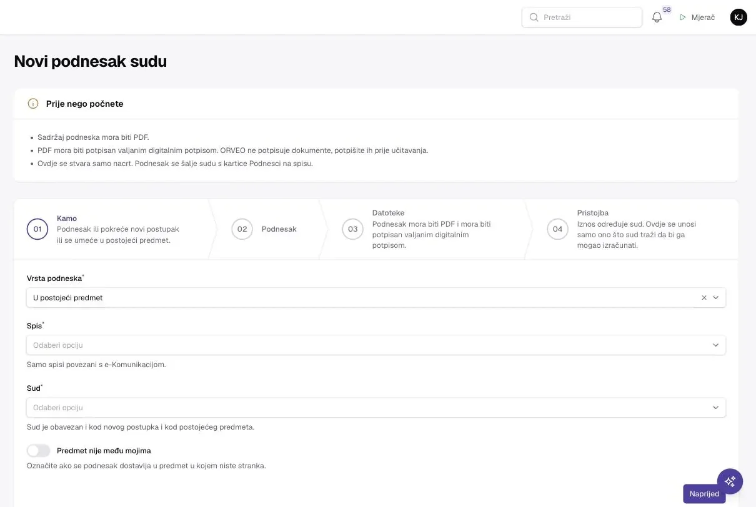Click the Mjerač play icon
Screen dimensions: 756x507
coord(683,17)
